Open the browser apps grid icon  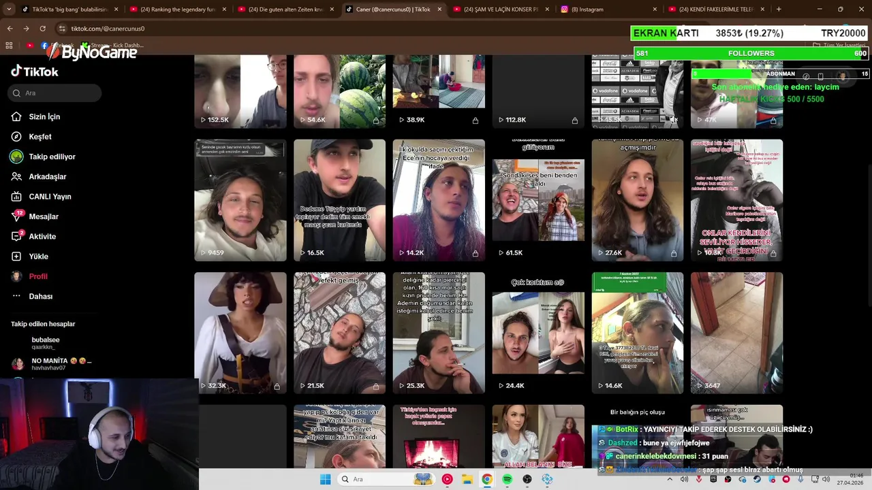(x=9, y=46)
